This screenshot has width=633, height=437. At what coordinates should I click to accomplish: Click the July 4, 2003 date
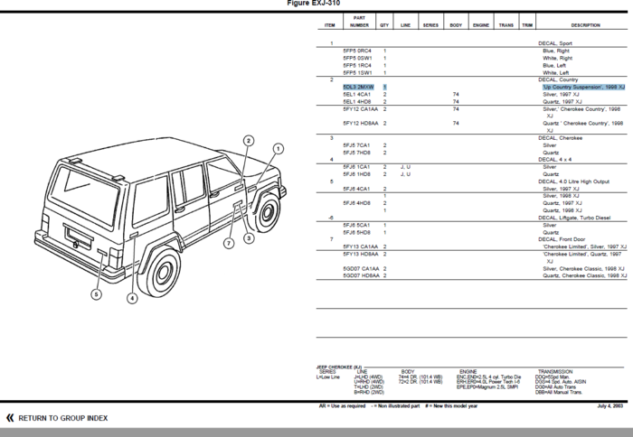[x=610, y=406]
